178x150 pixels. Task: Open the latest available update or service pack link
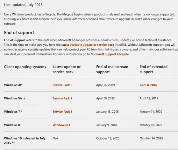88,45
